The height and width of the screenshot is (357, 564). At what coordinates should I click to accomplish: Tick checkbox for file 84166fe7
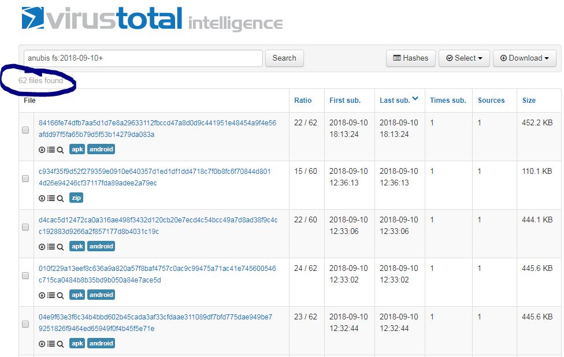pos(25,130)
